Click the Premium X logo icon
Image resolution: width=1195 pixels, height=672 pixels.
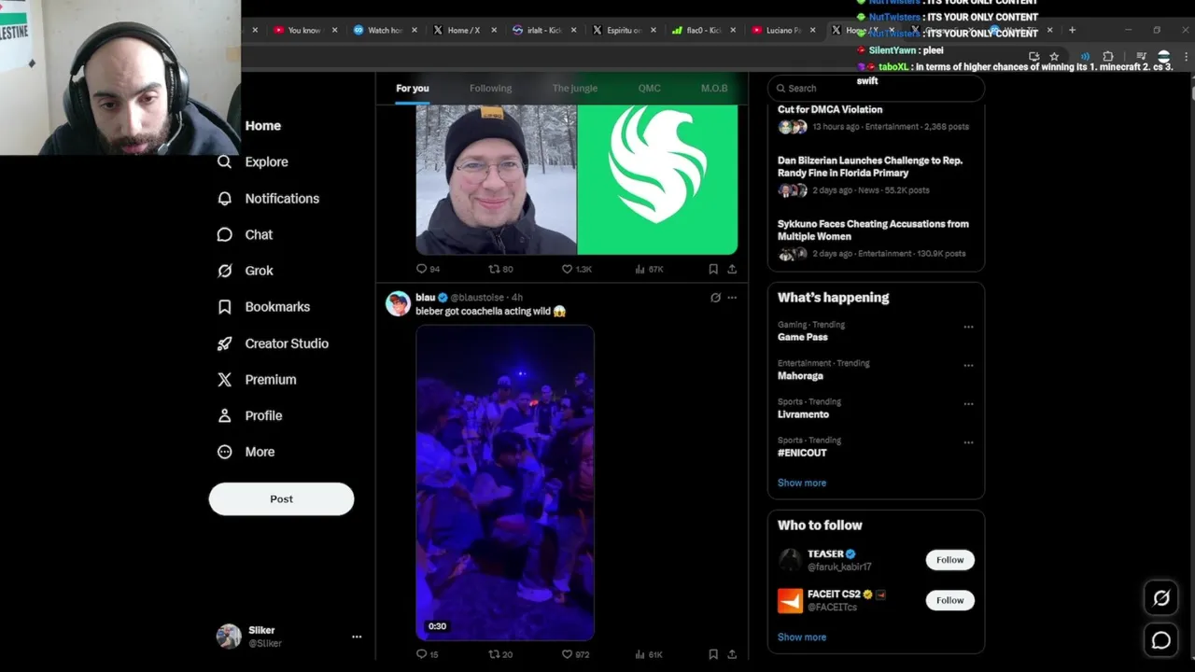pos(224,379)
